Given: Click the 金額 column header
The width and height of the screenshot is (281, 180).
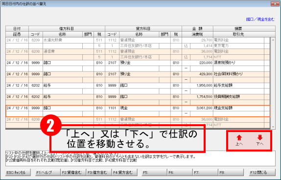Looking at the screenshot, I should point(197,29).
